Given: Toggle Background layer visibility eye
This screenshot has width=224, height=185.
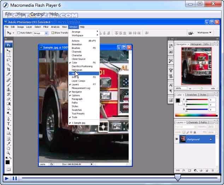Looking at the screenshot, I should [x=177, y=139].
